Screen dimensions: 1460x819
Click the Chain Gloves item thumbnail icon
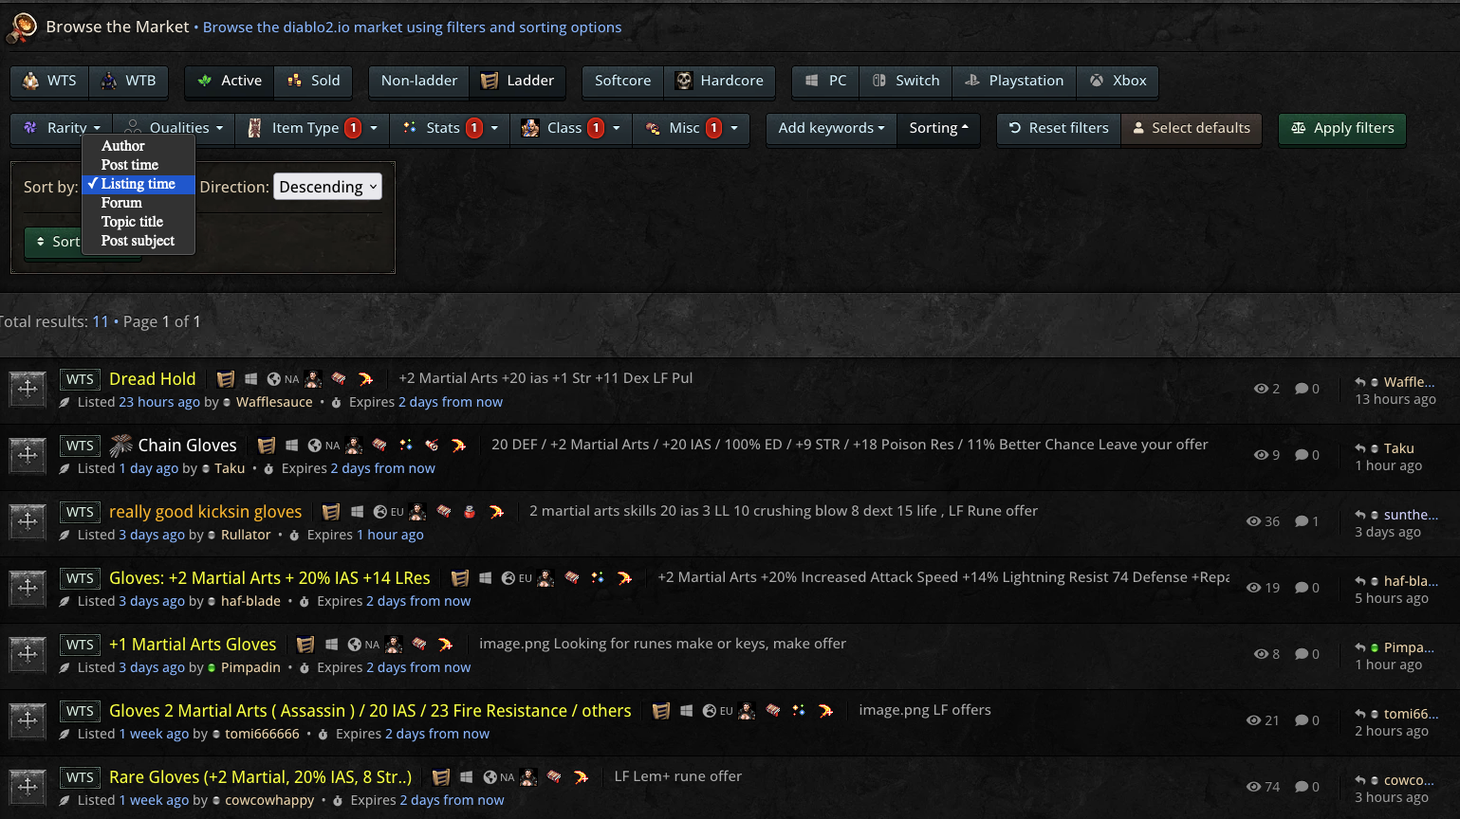pos(120,446)
